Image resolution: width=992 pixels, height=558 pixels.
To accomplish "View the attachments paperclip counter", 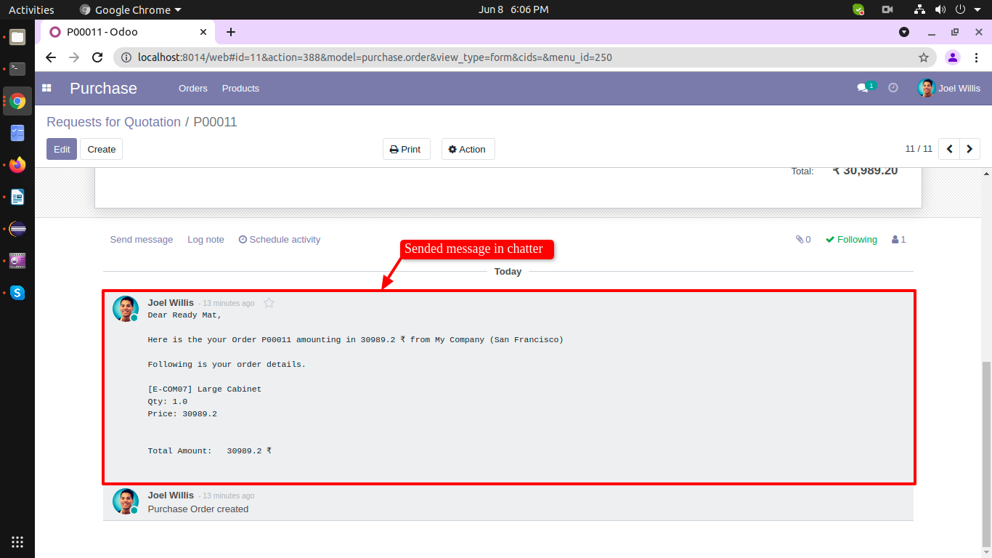I will point(803,239).
